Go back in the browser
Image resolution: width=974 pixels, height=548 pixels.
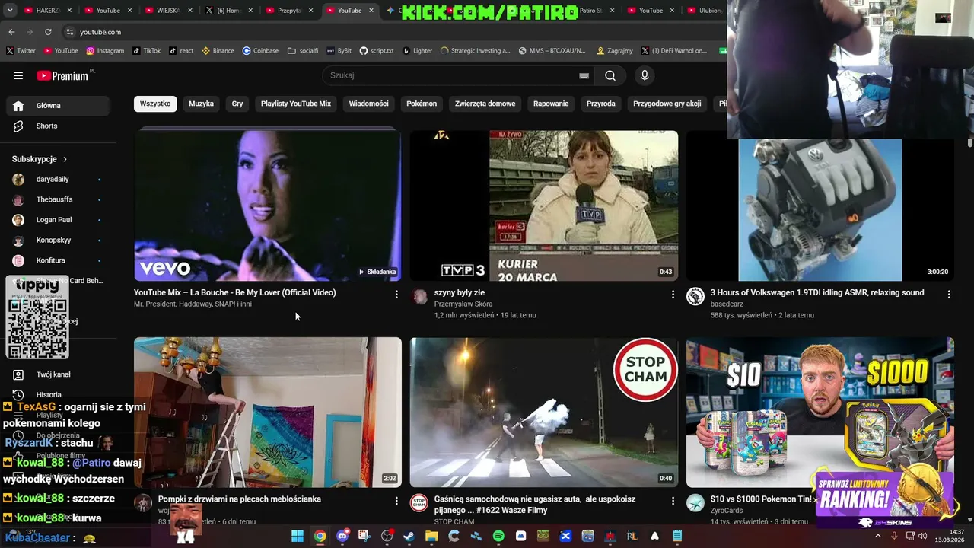[x=11, y=32]
